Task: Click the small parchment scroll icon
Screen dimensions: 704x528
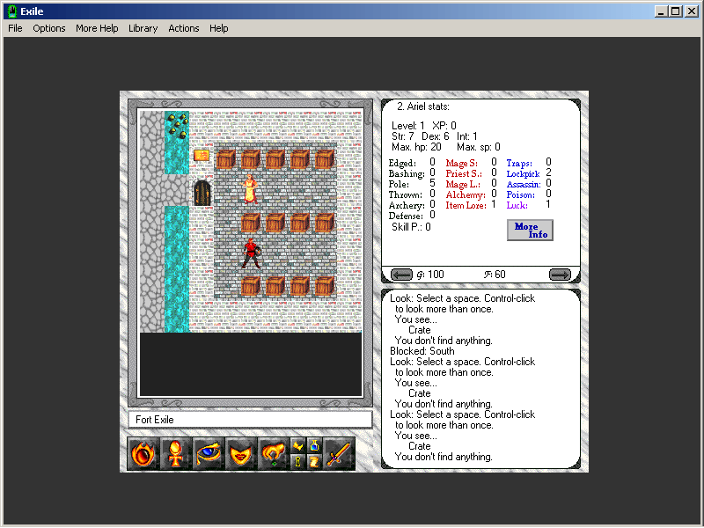Action: click(x=314, y=462)
